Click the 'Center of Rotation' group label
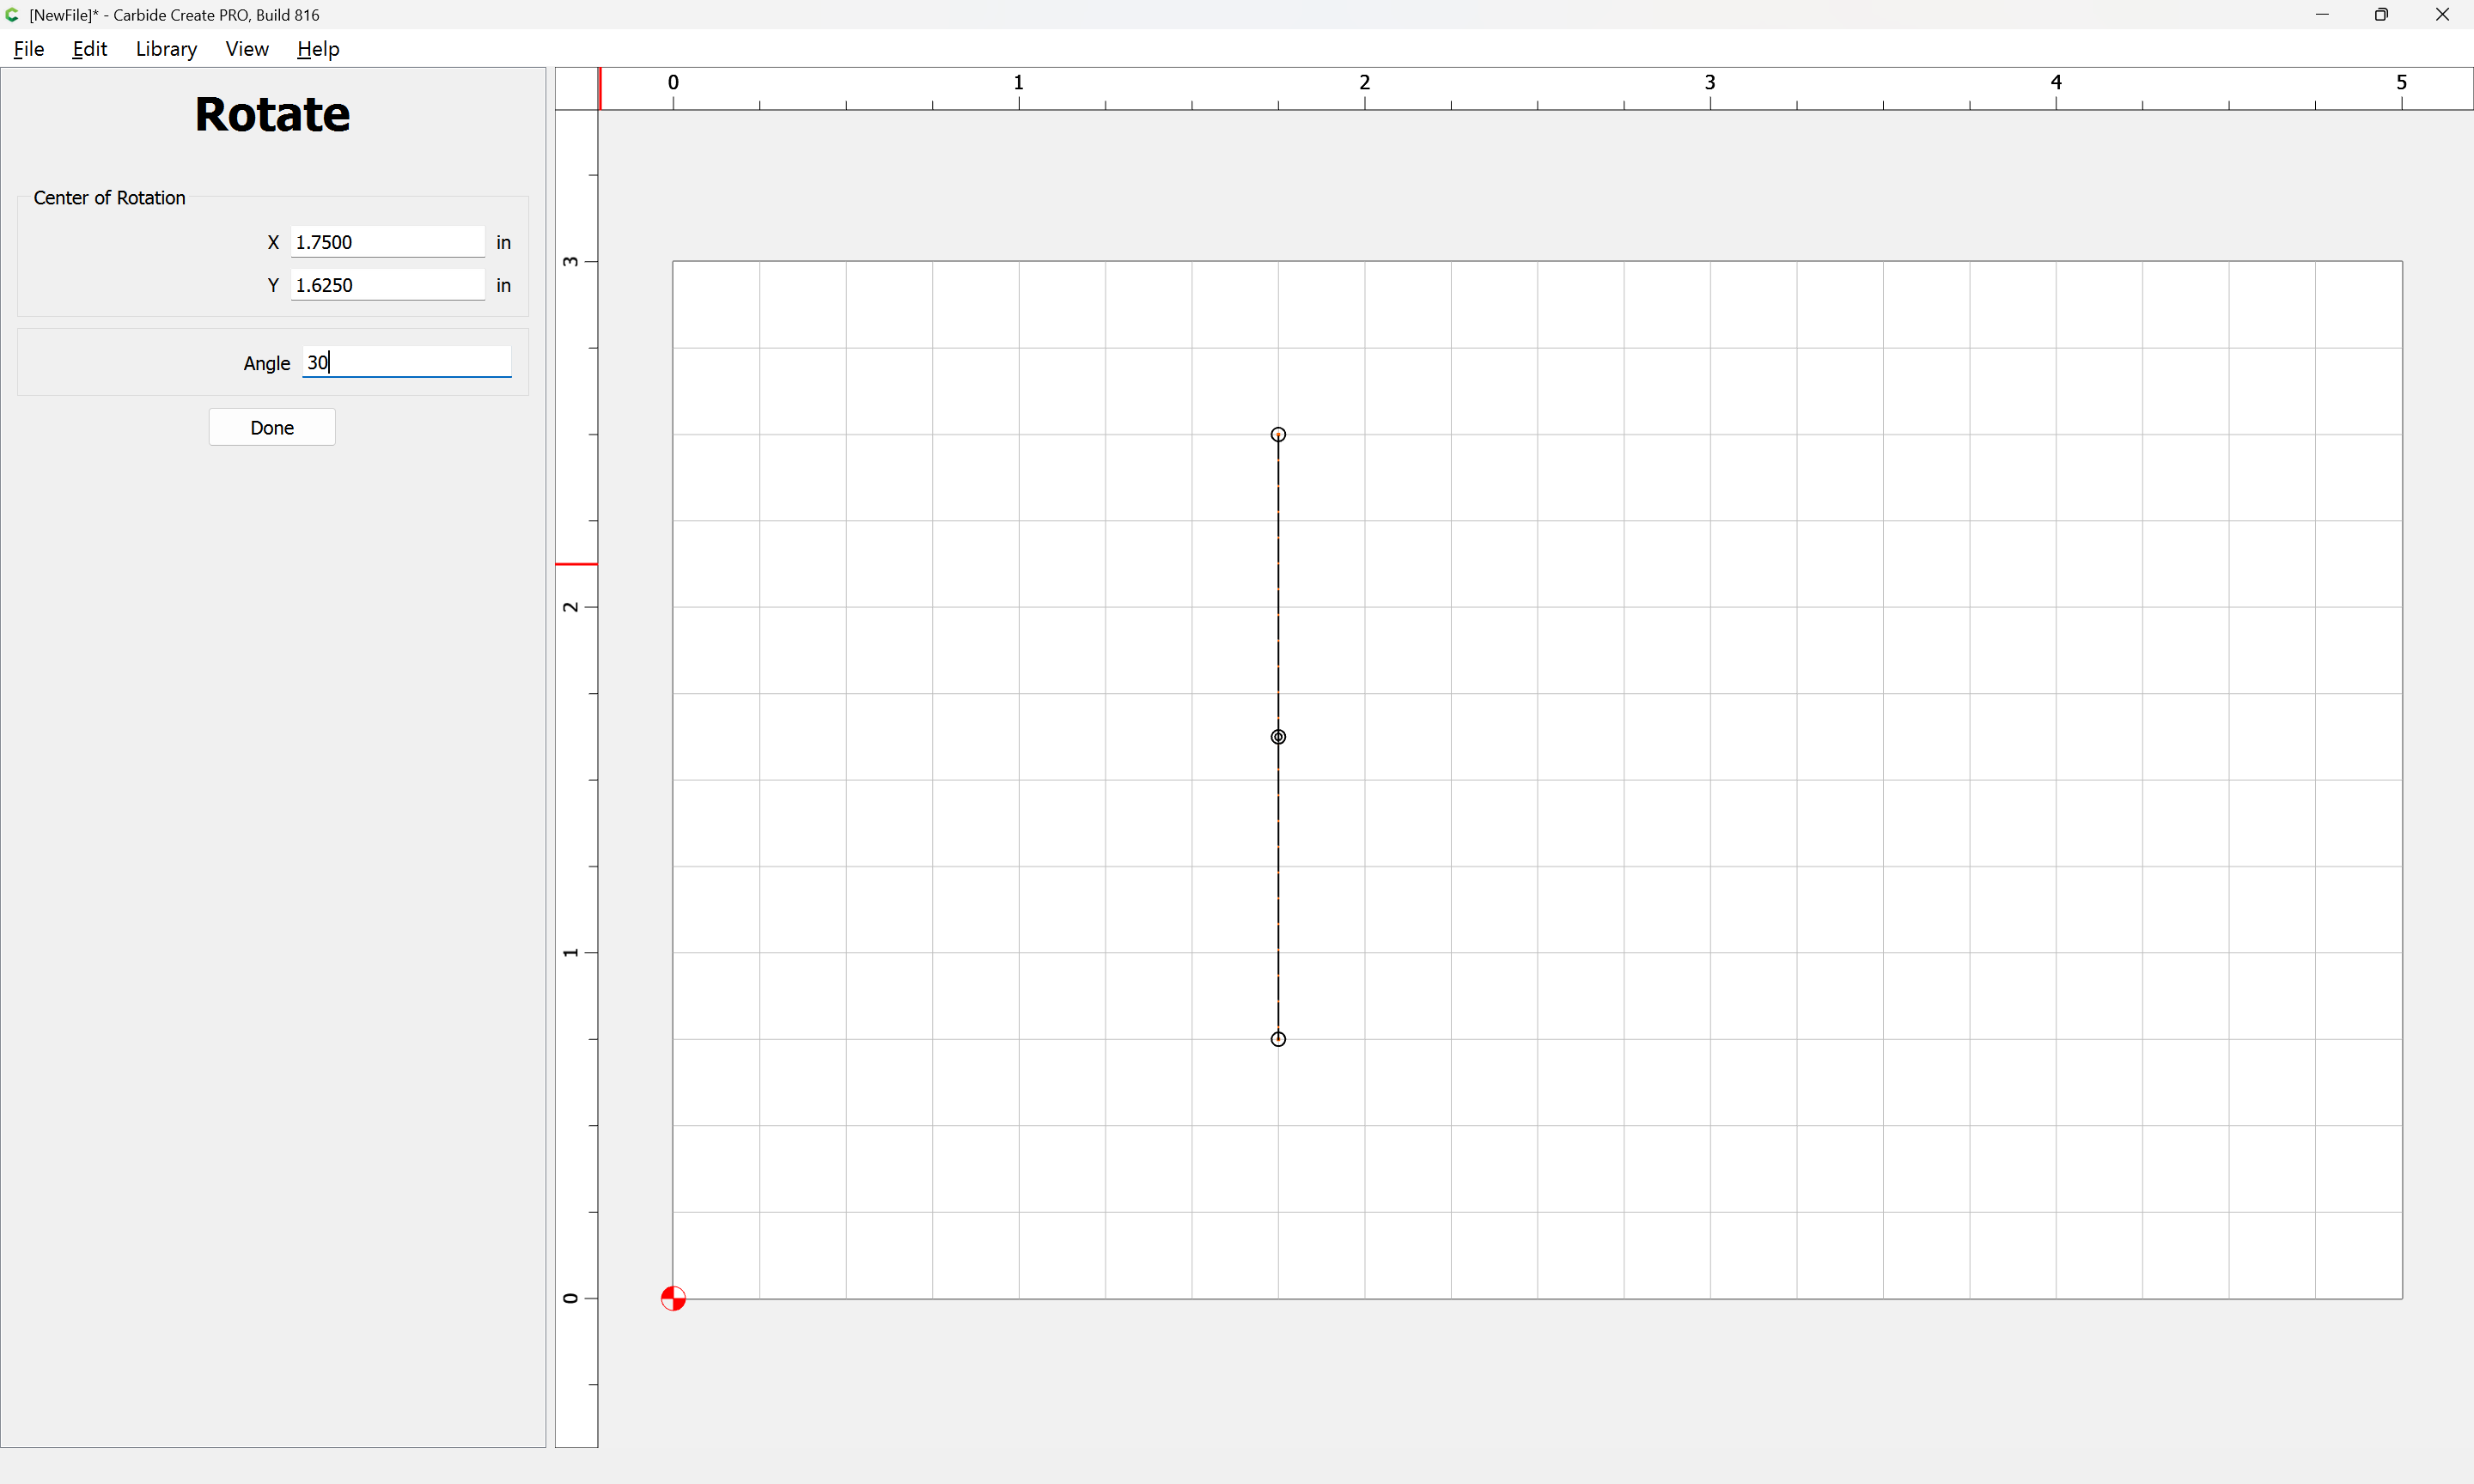 pyautogui.click(x=109, y=198)
